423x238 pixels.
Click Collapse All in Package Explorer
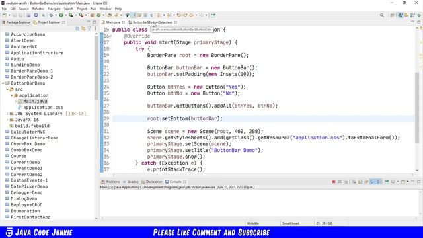(x=77, y=28)
